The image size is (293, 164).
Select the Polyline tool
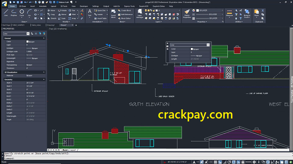(x=14, y=13)
